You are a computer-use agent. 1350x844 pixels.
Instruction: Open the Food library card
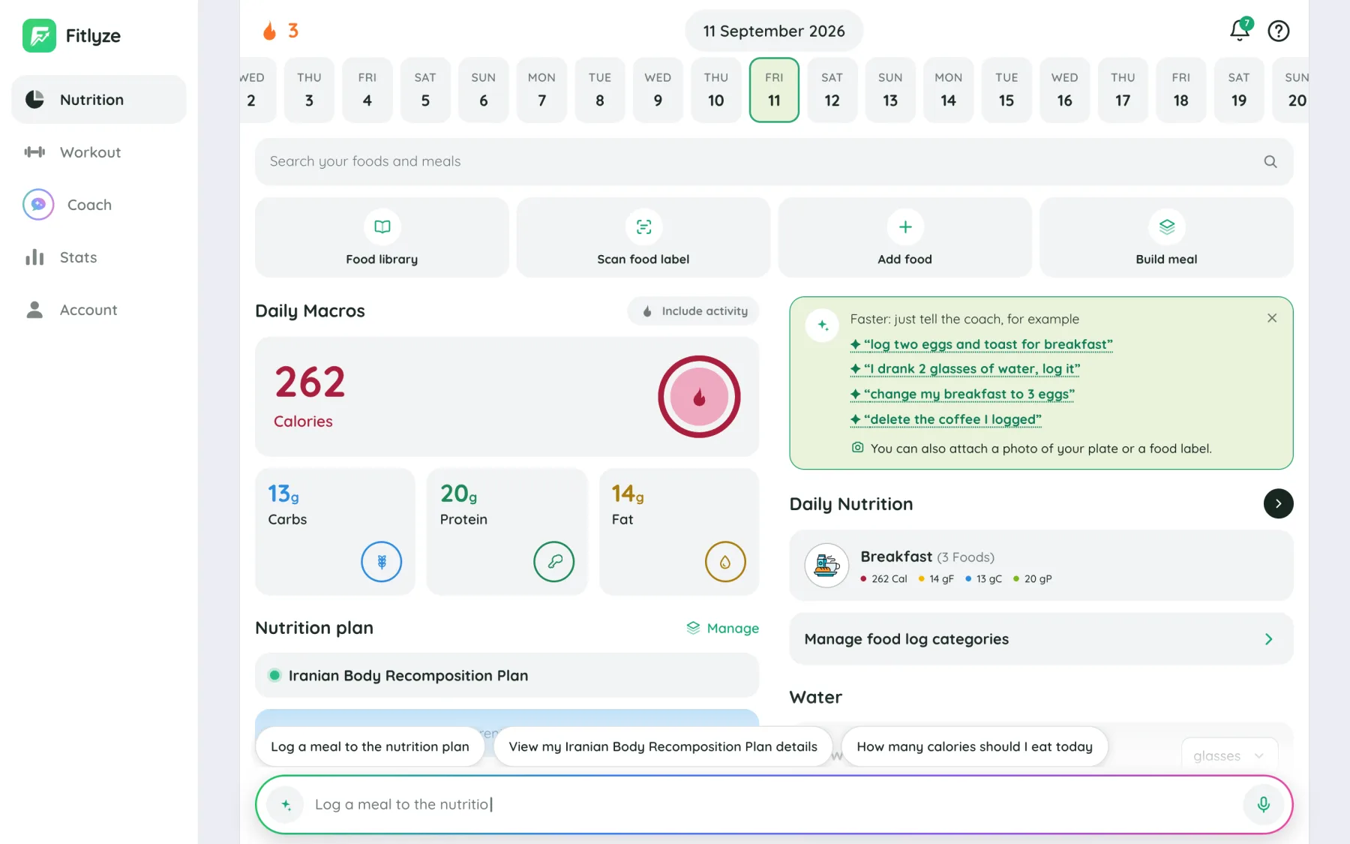coord(382,238)
